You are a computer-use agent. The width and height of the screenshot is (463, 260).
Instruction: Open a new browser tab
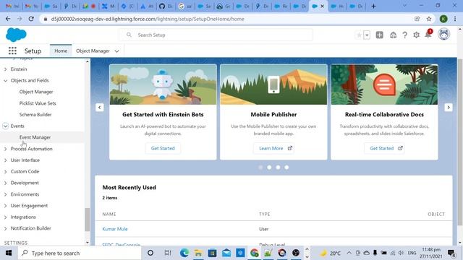[x=373, y=6]
